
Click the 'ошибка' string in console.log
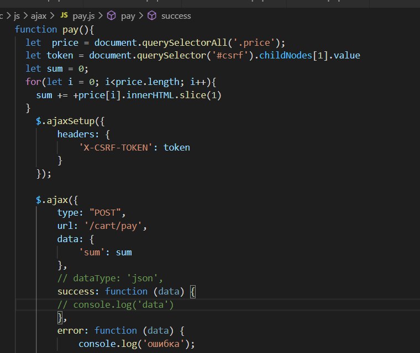coord(164,344)
